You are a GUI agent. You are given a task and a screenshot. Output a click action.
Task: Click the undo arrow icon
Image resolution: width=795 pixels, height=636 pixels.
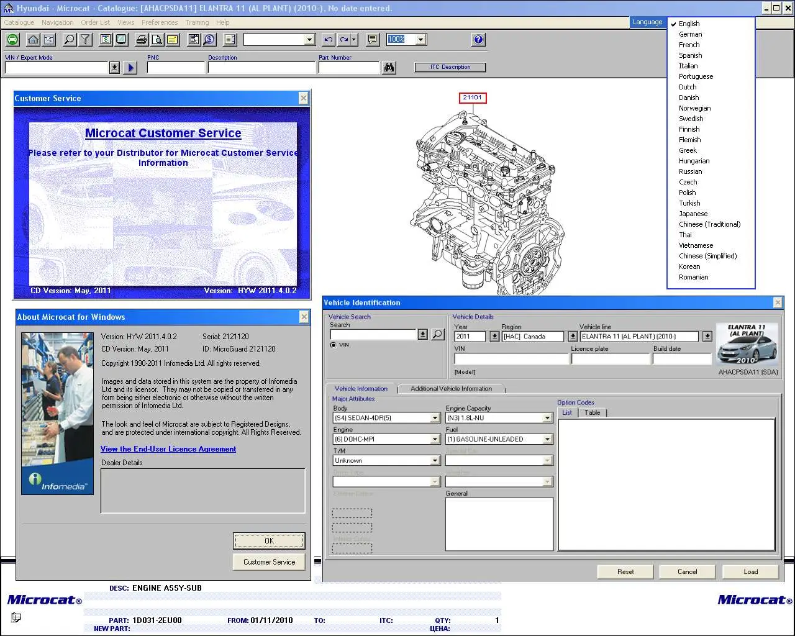tap(329, 40)
